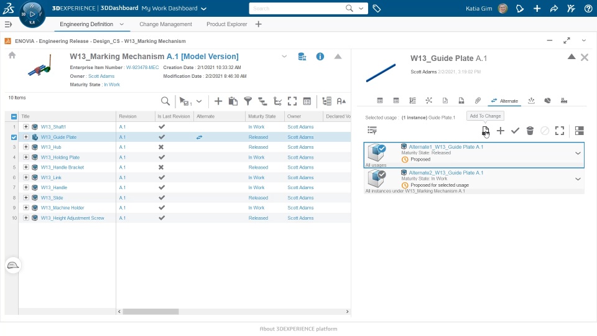Toggle the left side menu hamburger
The image size is (597, 336).
[8, 24]
